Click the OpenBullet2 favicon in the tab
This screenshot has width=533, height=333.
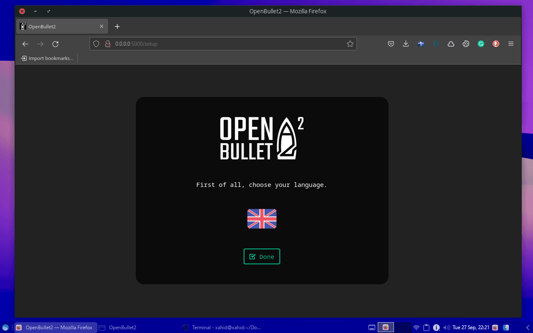(x=23, y=26)
